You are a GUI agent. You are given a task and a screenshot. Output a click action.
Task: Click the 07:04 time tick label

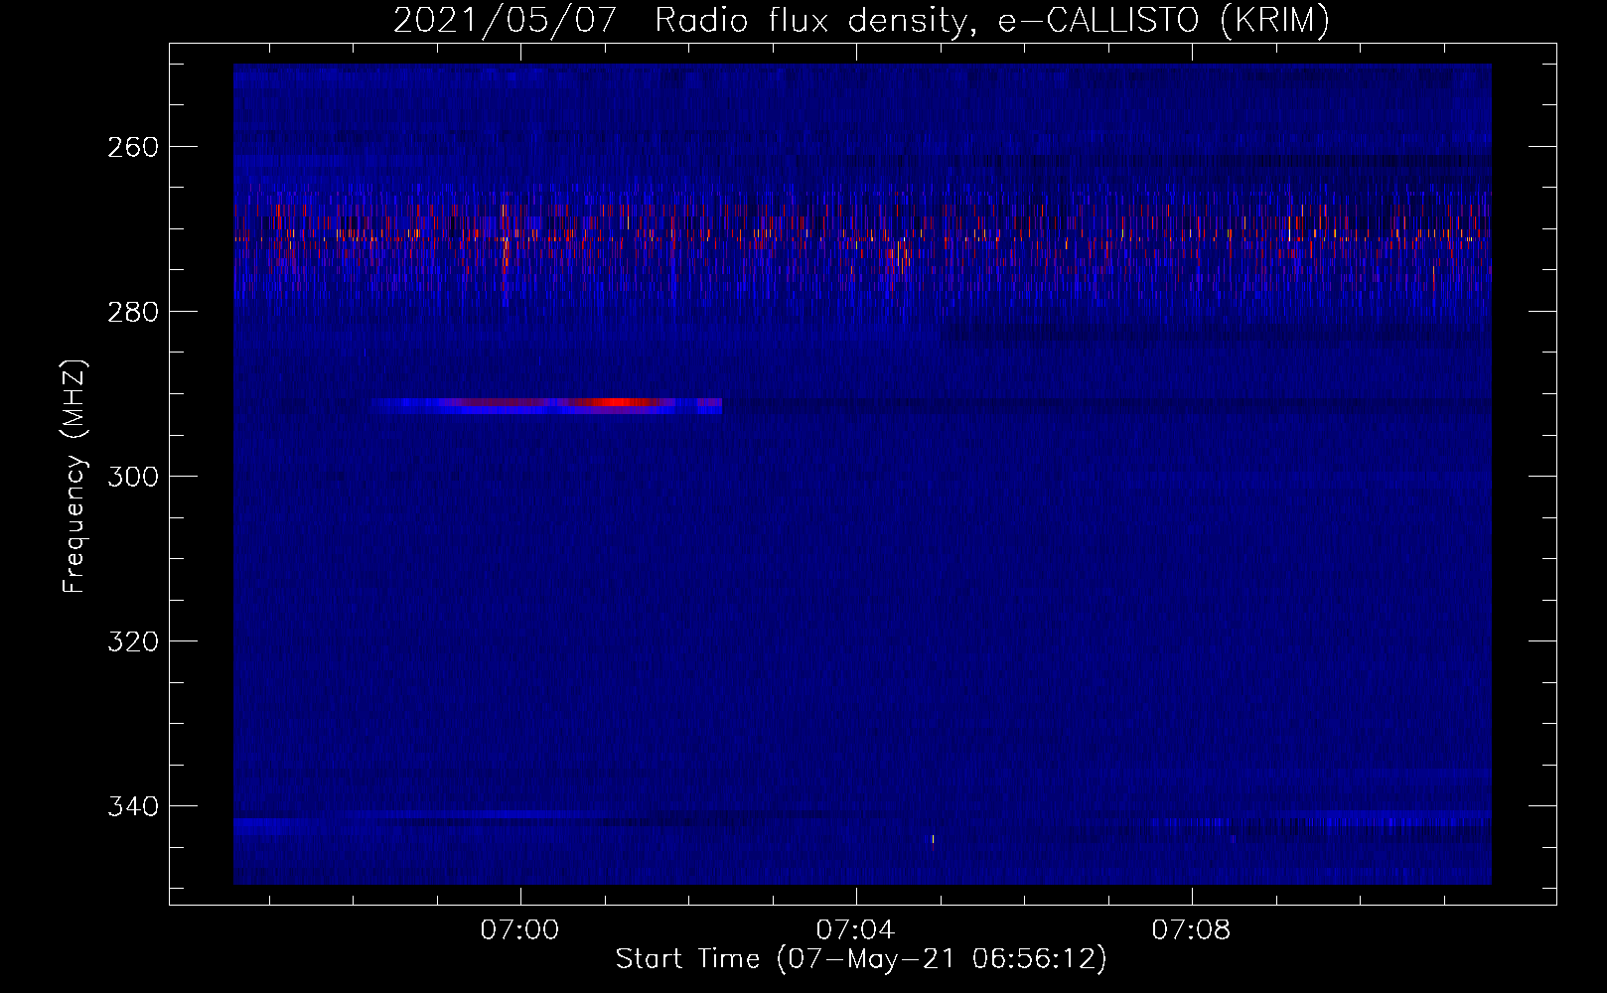tap(855, 930)
